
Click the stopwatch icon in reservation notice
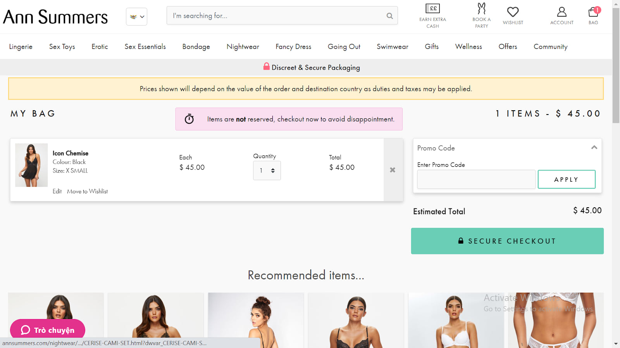pos(189,119)
